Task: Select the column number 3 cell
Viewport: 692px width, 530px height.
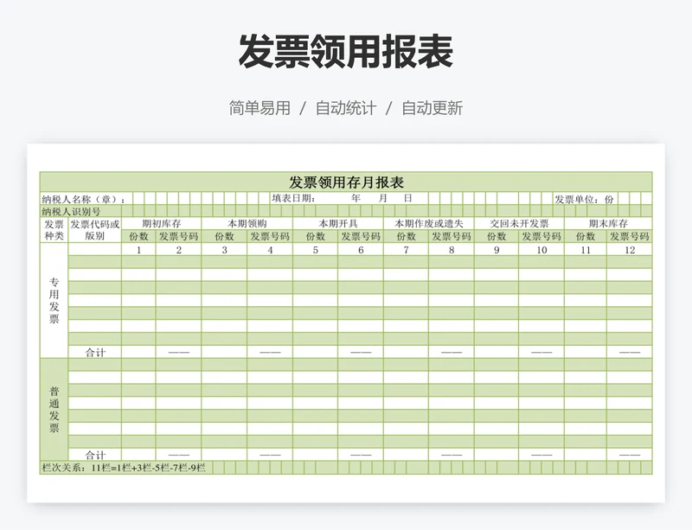Action: coord(224,250)
